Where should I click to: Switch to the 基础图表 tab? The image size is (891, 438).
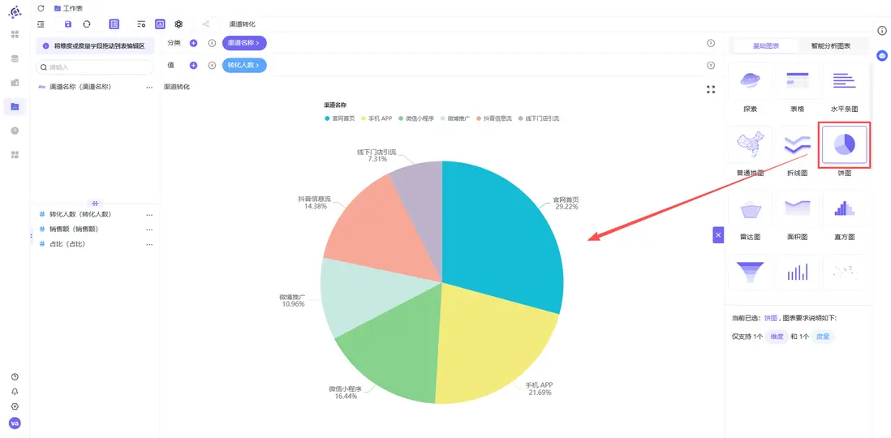(766, 46)
